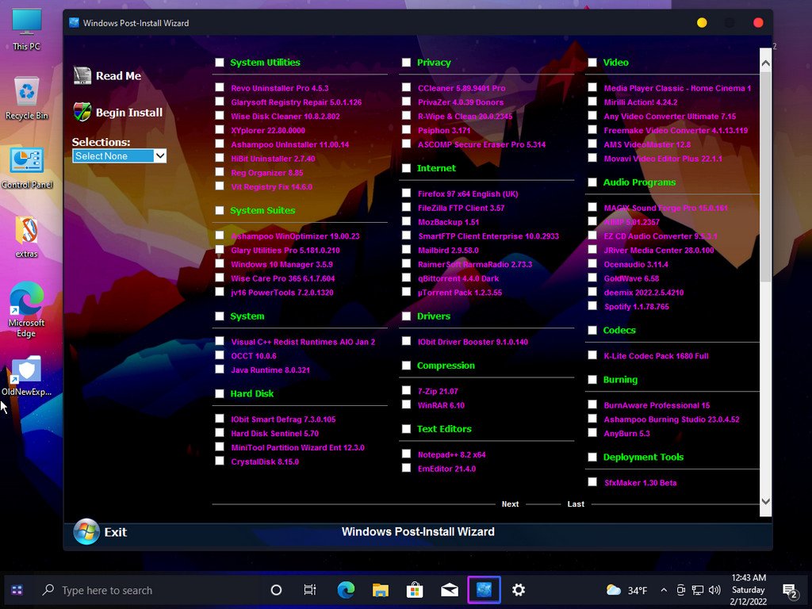Tick the WinRAR 6.10 checkbox

click(406, 404)
